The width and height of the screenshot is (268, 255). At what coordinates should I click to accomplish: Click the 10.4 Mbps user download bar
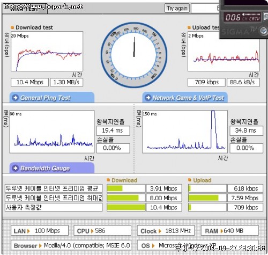coord(126,207)
